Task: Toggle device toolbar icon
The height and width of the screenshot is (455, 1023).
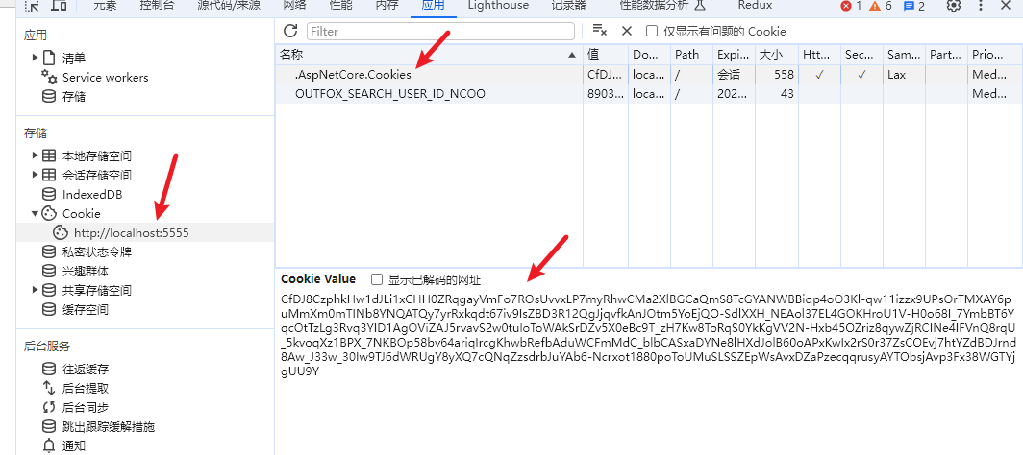Action: coord(59,6)
